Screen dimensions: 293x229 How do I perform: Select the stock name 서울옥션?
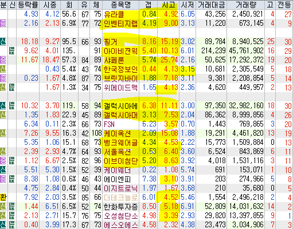[117, 152]
